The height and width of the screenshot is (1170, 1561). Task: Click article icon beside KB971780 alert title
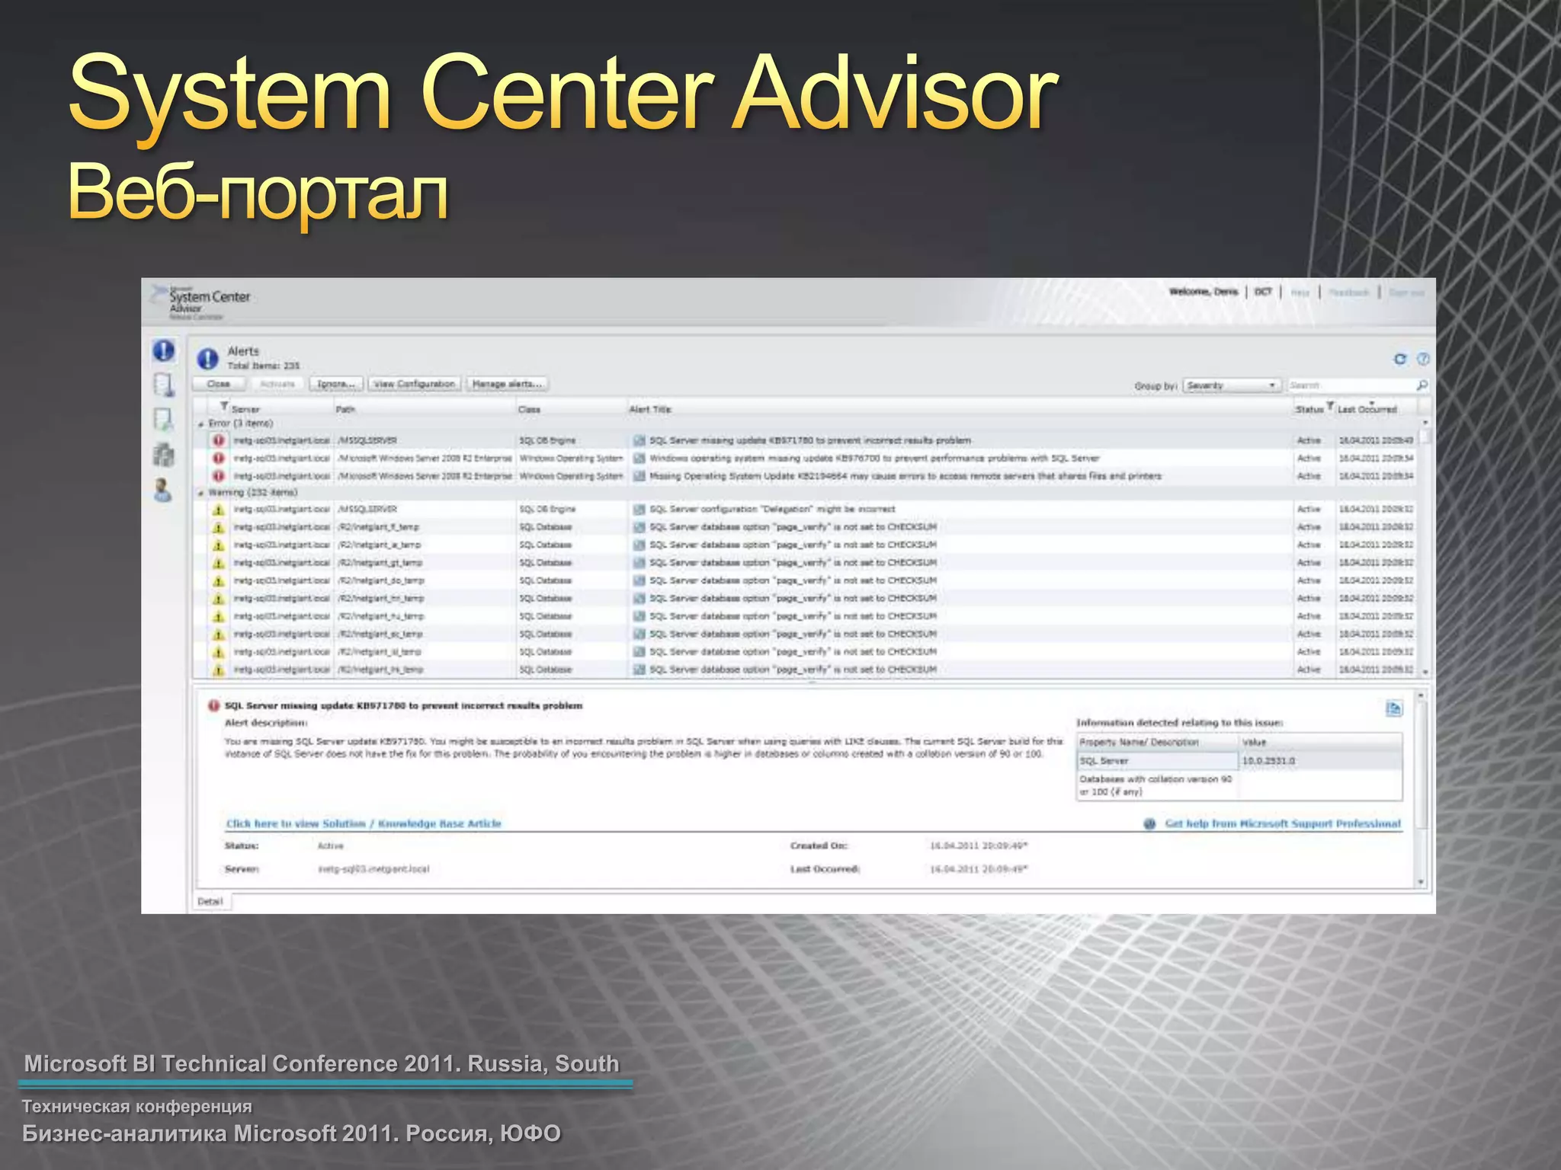pos(639,440)
